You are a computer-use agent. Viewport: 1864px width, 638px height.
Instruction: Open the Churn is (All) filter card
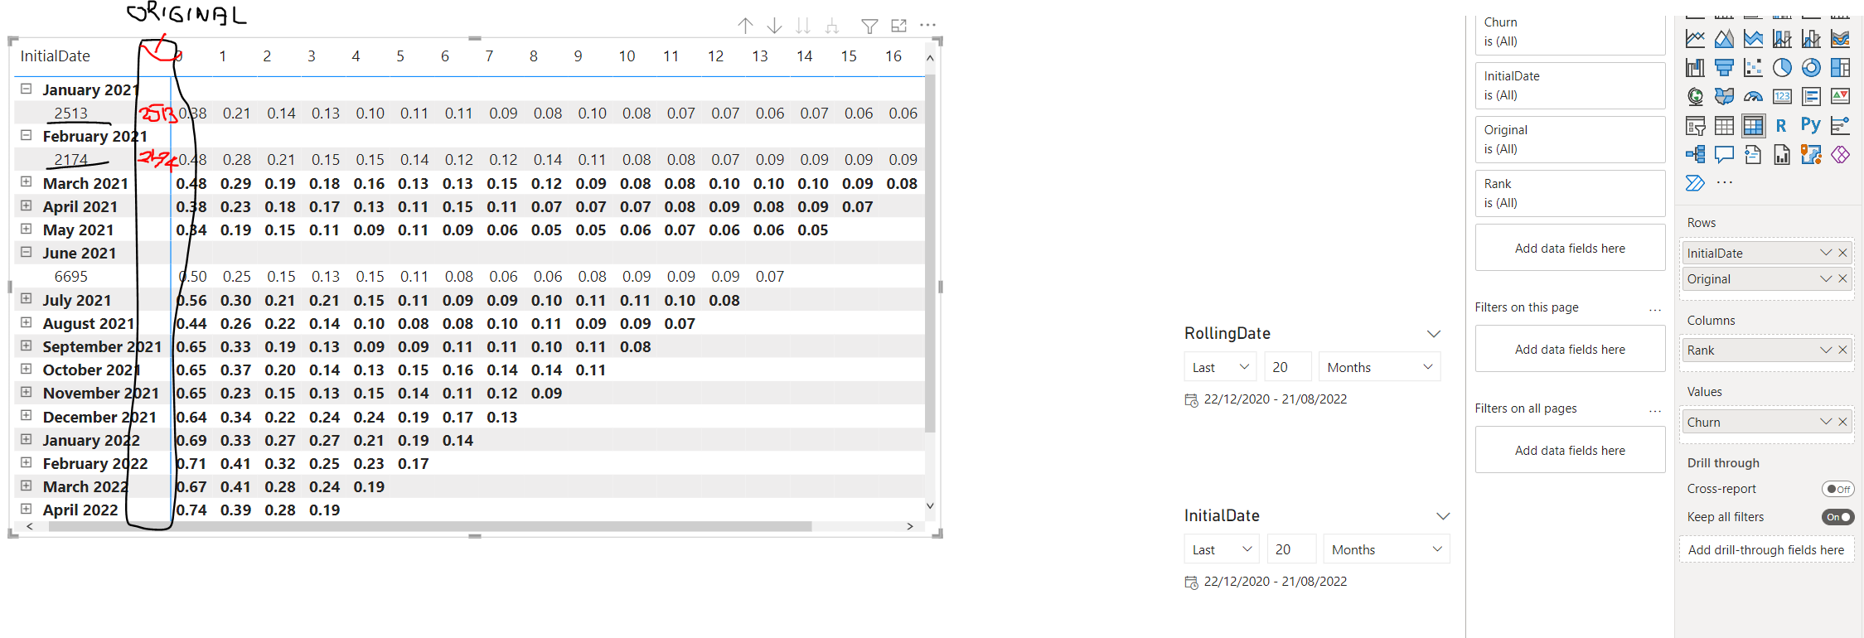click(x=1570, y=32)
